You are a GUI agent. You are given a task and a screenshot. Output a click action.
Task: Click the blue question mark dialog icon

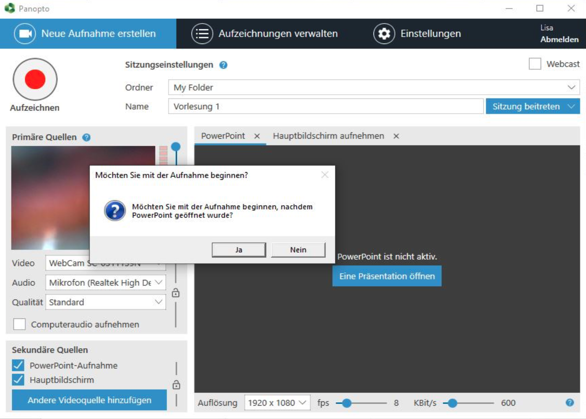pos(115,211)
